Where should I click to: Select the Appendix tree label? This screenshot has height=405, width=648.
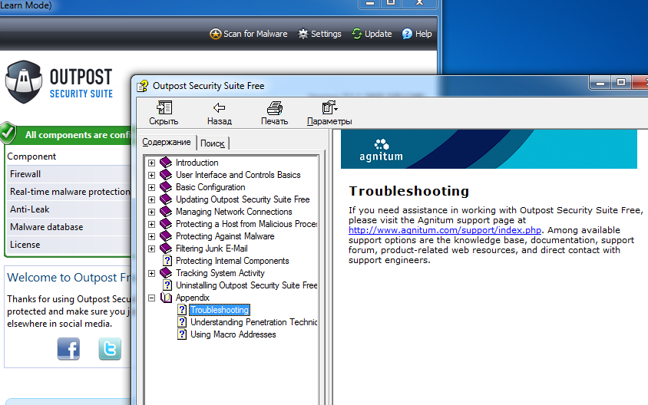193,298
